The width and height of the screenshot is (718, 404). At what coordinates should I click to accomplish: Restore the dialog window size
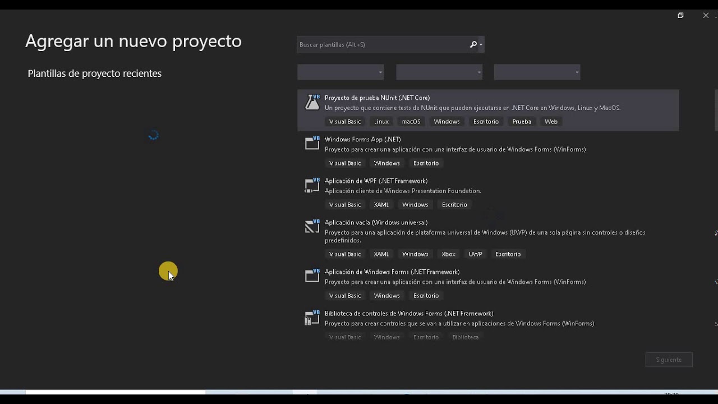[x=680, y=16]
